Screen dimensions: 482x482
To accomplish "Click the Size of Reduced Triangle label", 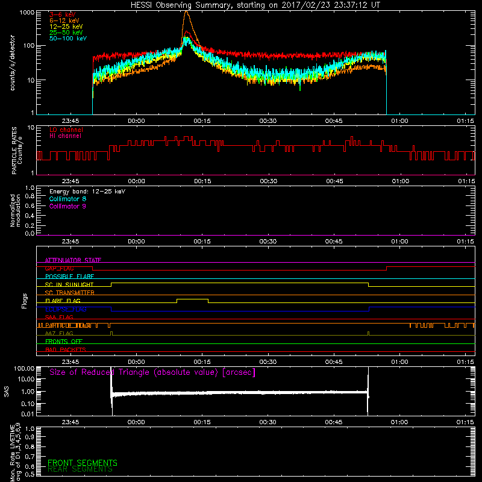I will point(152,372).
